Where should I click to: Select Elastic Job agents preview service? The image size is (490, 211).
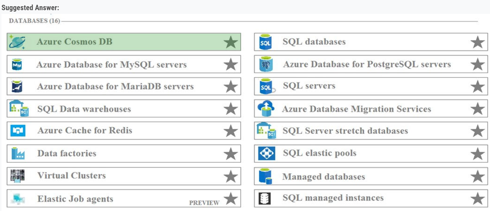click(75, 199)
